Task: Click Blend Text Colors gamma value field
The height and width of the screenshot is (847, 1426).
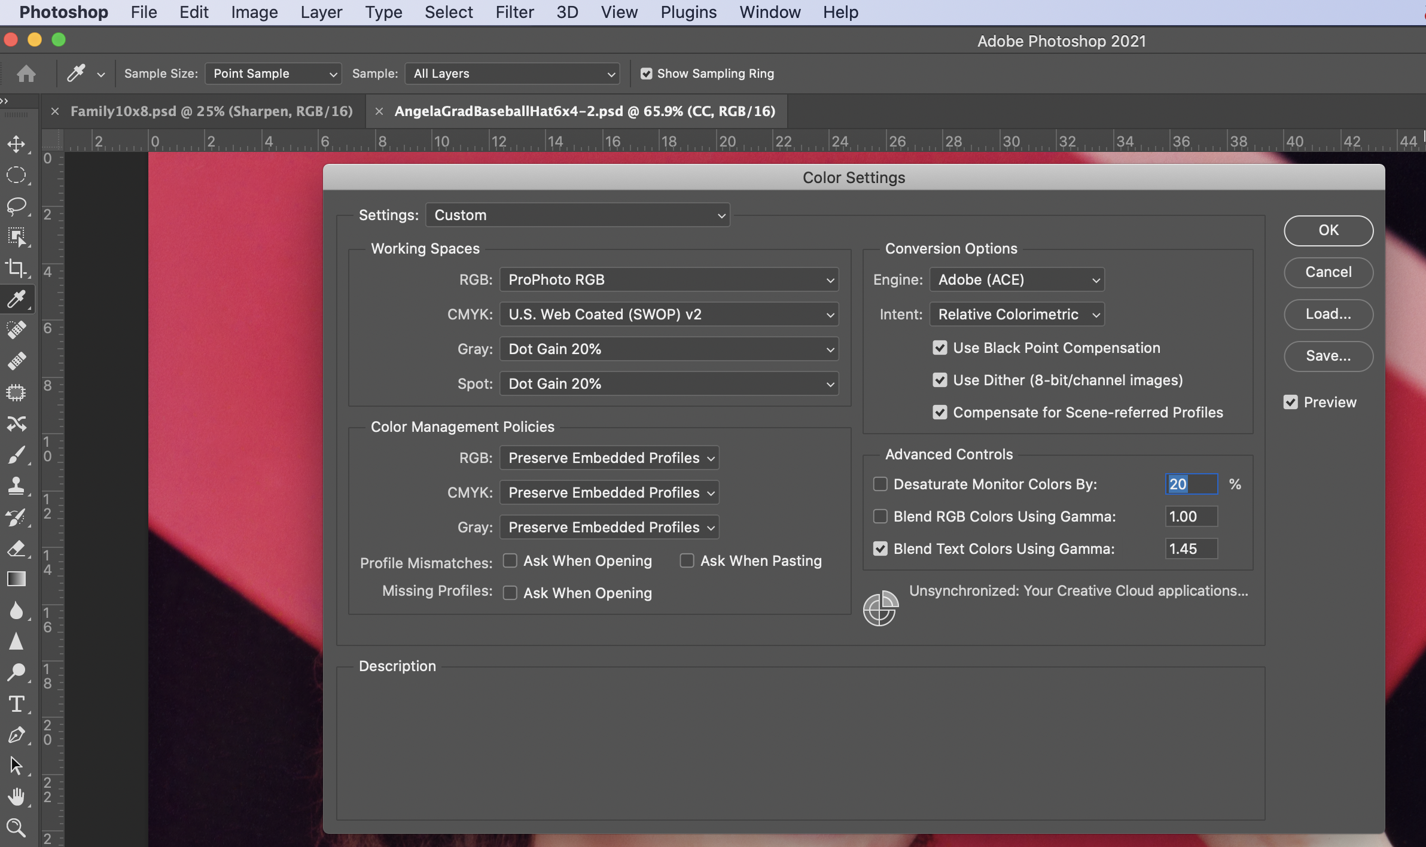Action: point(1190,549)
